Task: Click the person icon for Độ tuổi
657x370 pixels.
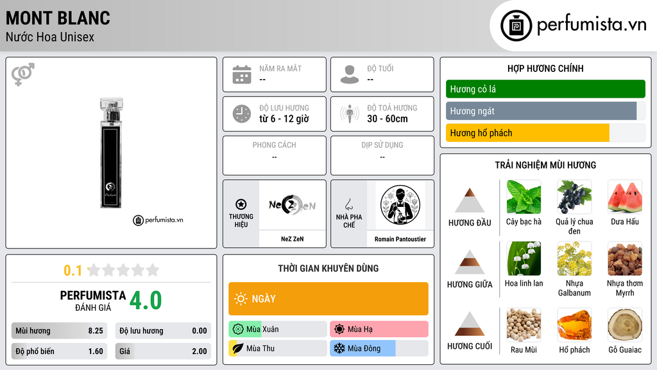Action: point(350,75)
